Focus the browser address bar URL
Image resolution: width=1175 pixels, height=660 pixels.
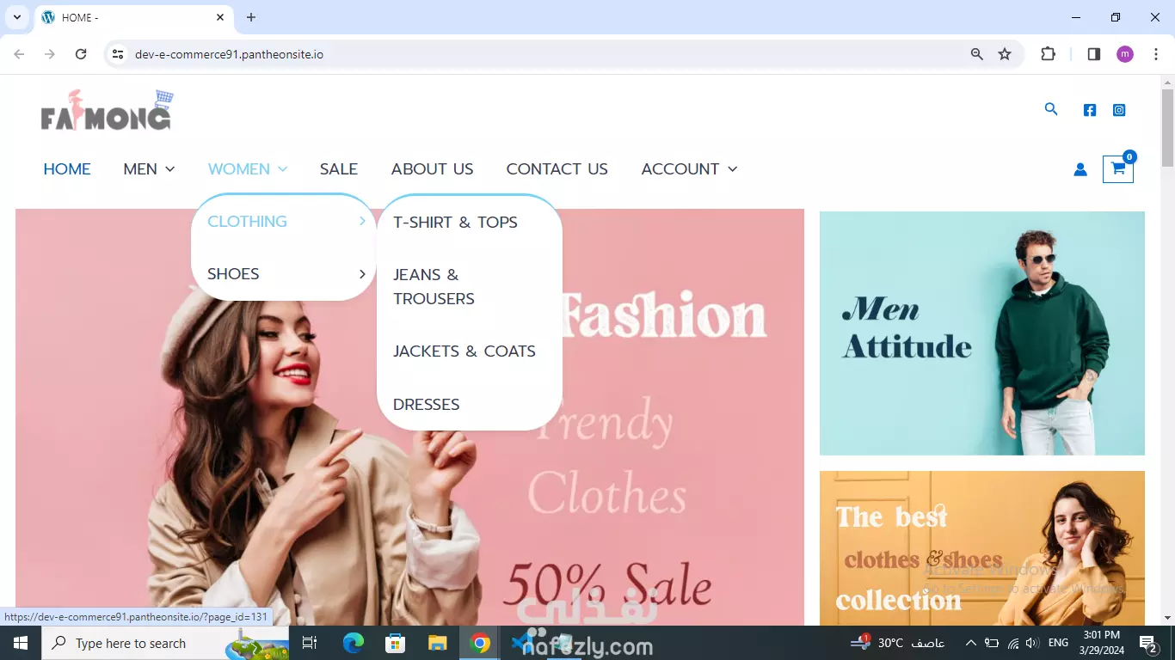[230, 54]
